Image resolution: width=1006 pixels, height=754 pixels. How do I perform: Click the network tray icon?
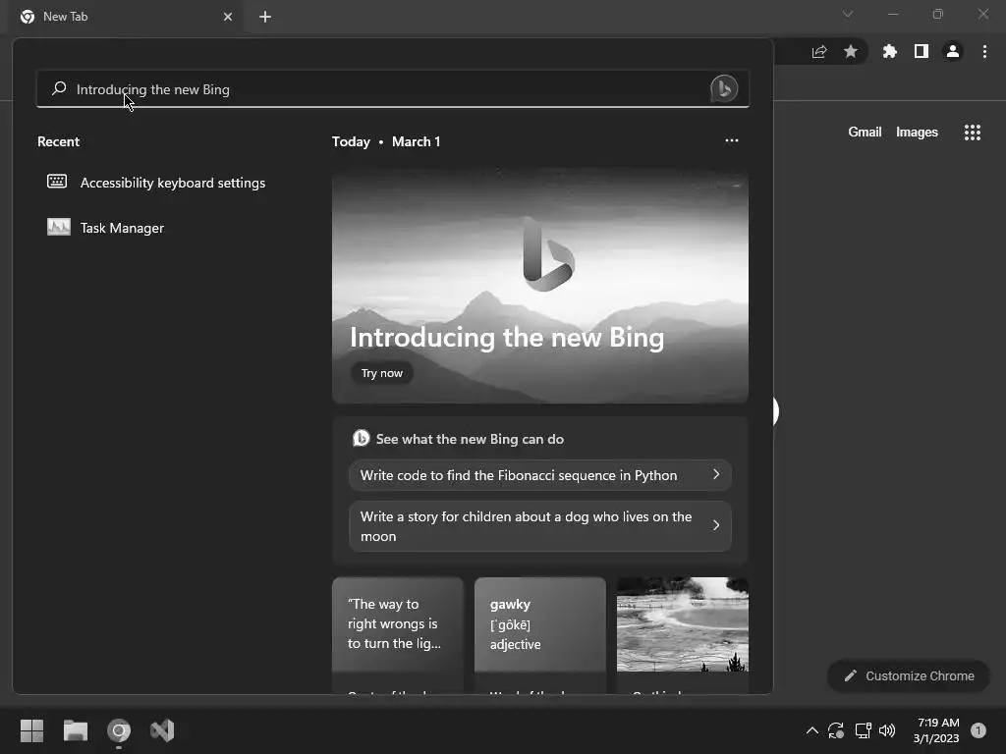[863, 730]
